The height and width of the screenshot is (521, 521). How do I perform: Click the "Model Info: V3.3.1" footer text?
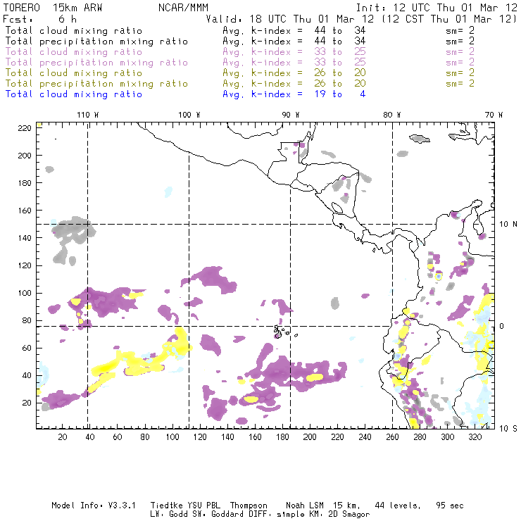(94, 506)
